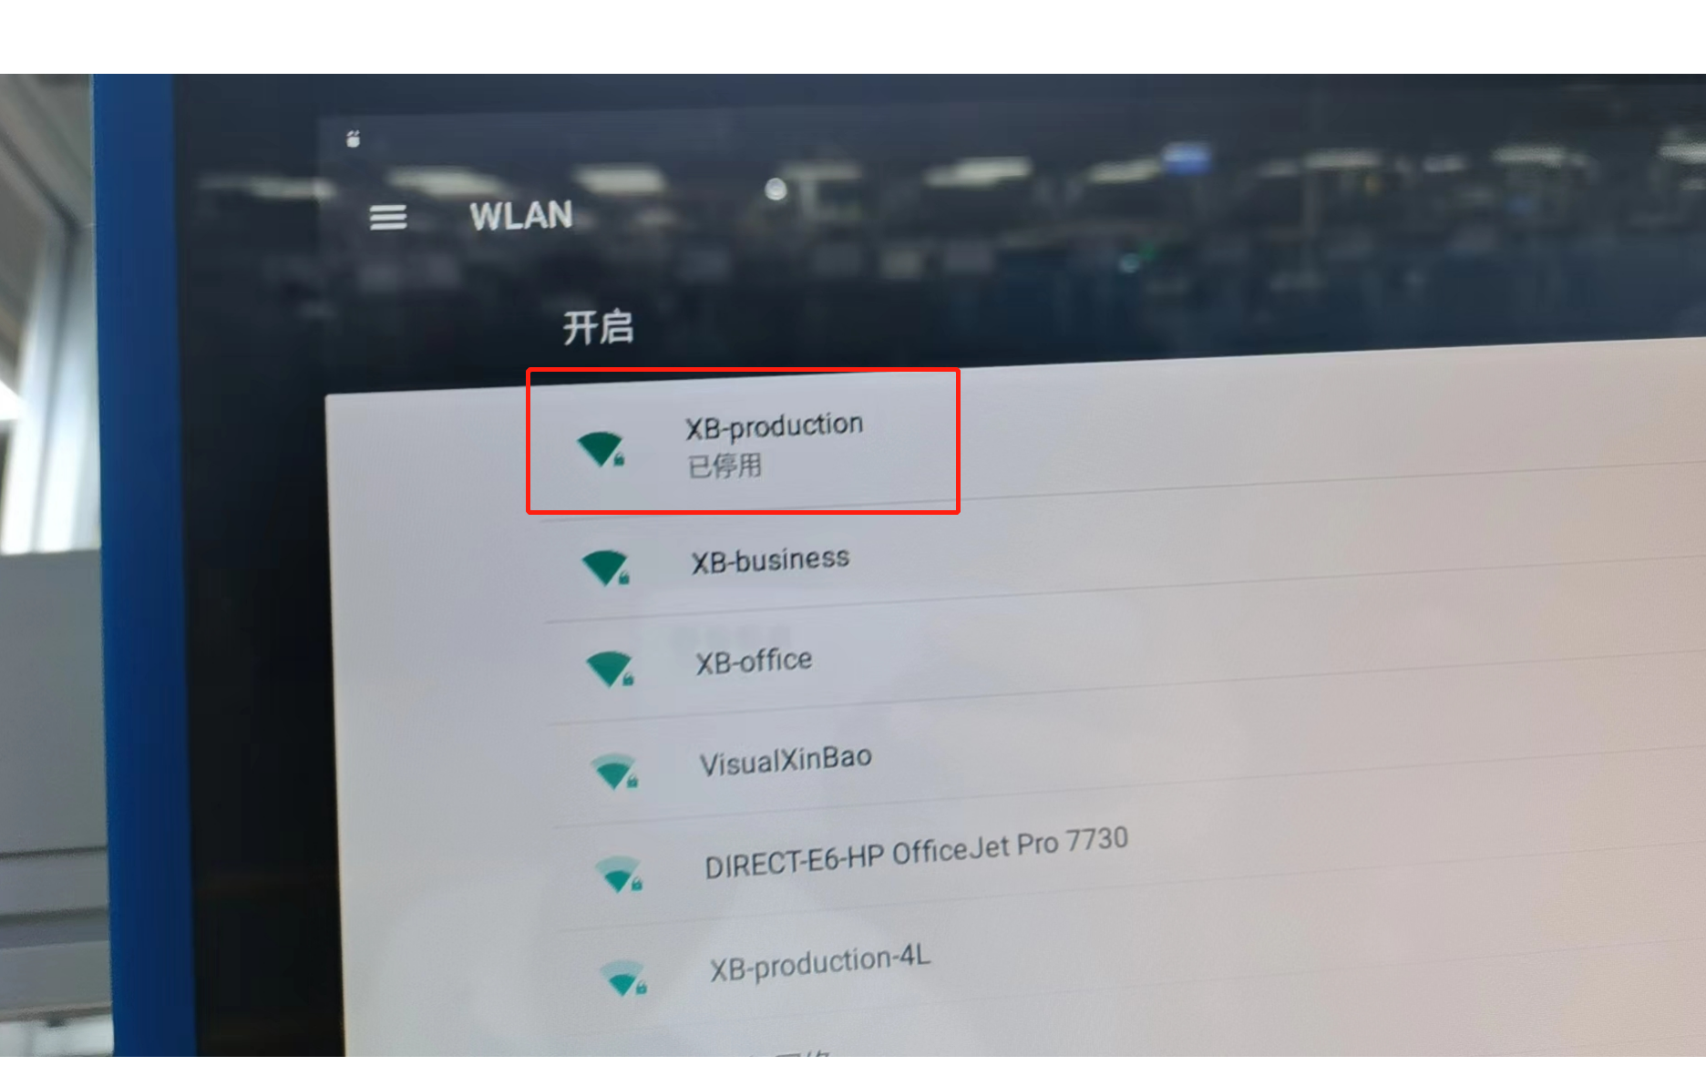
Task: Select DIRECT-E6-HP OfficeJet Pro 7730 network
Action: click(x=916, y=853)
